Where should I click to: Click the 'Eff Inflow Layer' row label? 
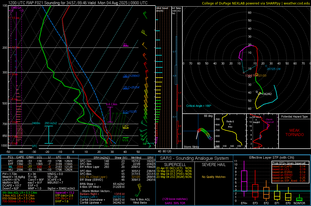pyautogui.click(x=90, y=167)
